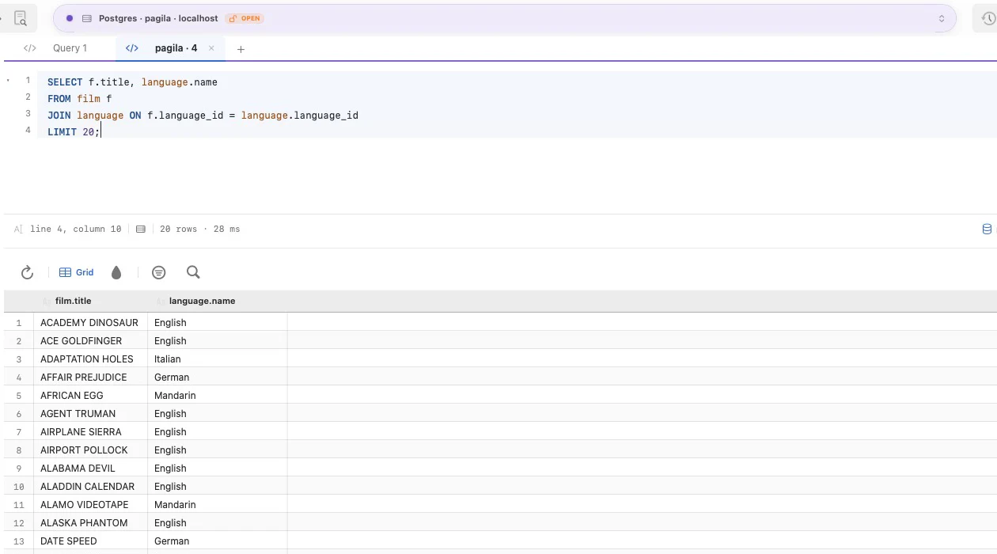Open the connection selector chevrons
This screenshot has width=997, height=554.
(942, 18)
